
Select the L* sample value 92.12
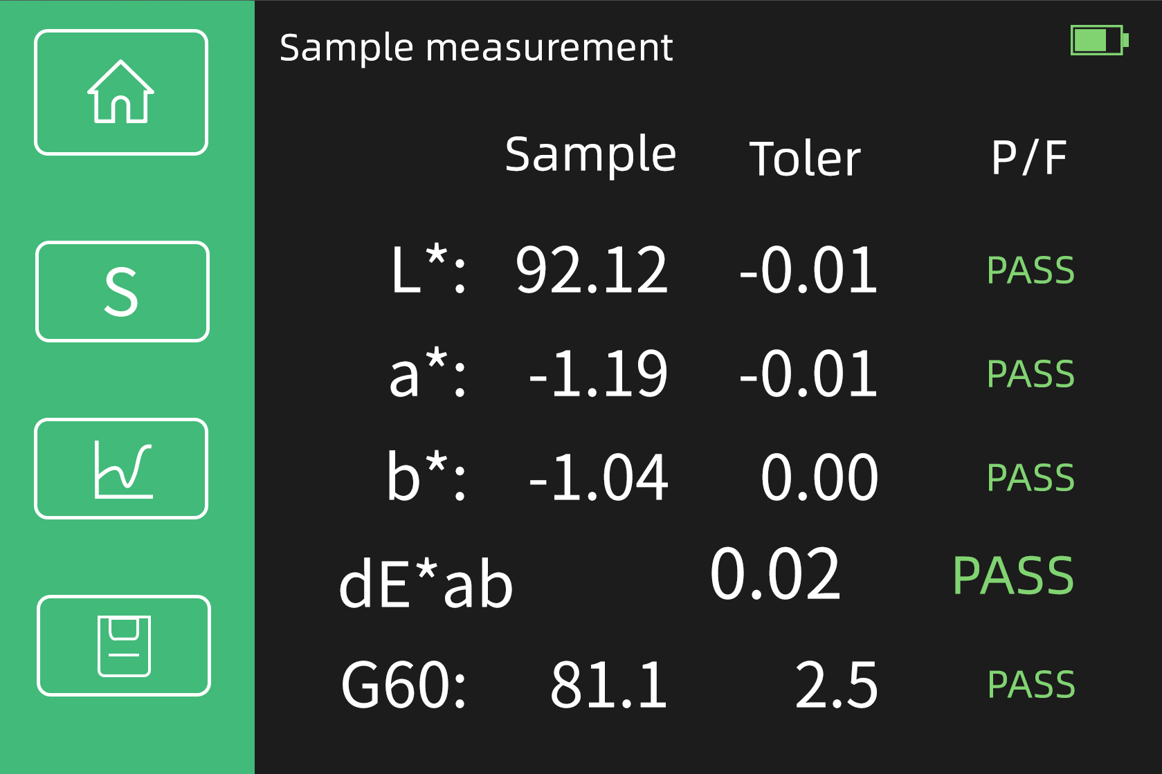592,270
